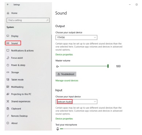Click the search magnifier icon
This screenshot has width=142, height=135.
47,20
